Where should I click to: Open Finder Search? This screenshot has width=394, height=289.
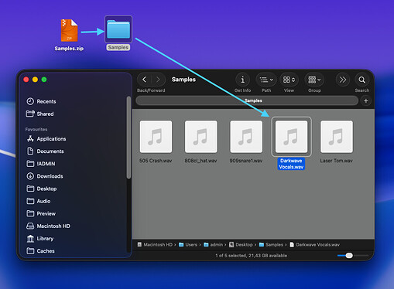pyautogui.click(x=361, y=80)
